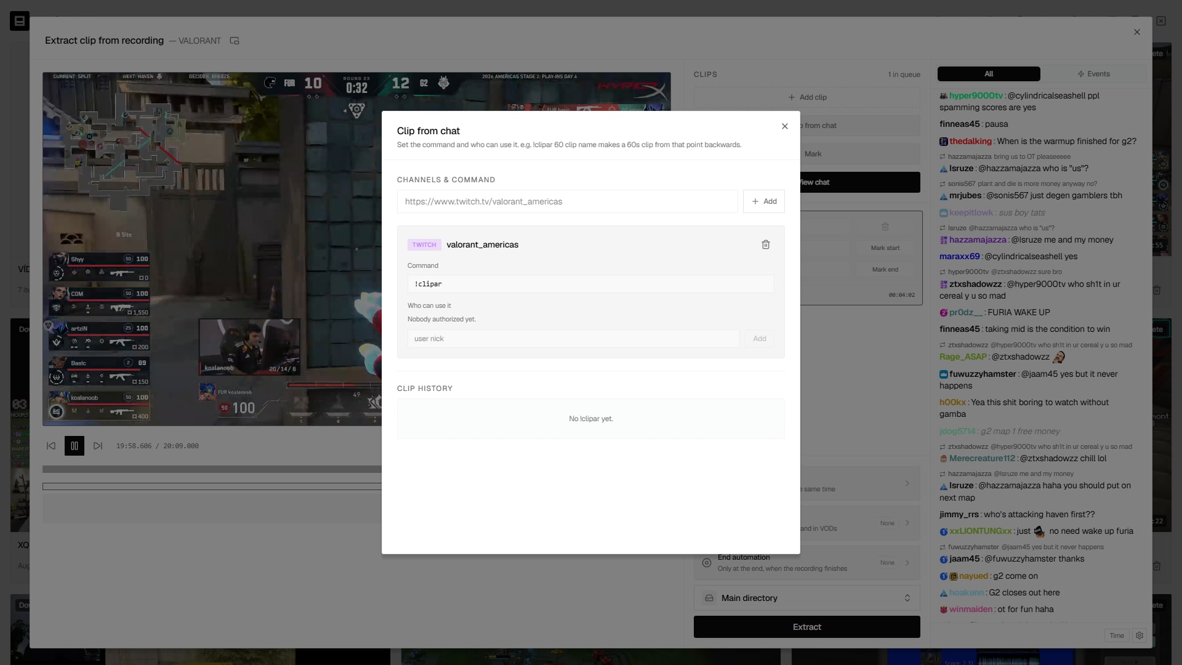Add the authorized user nick
The image size is (1182, 665).
point(760,339)
